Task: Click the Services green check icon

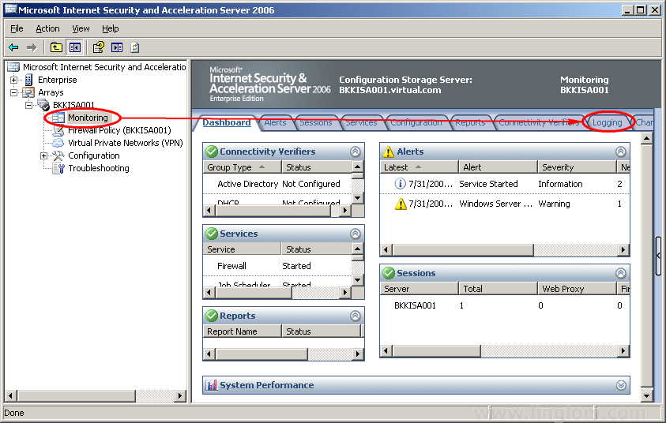Action: click(x=212, y=234)
